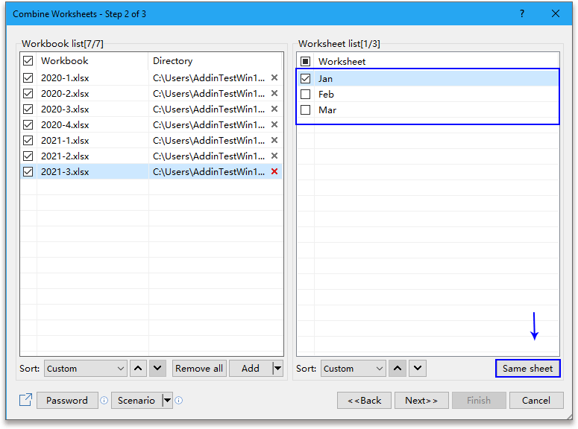Select the 2021-3.xlsx file name
The image size is (578, 429).
coord(65,172)
